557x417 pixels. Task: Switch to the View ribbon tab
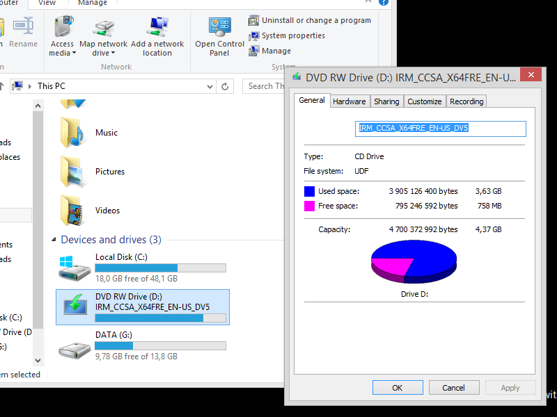(47, 3)
